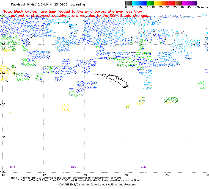Click the gray 0-5 knots color segment
The image size is (209, 189).
click(x=129, y=3)
